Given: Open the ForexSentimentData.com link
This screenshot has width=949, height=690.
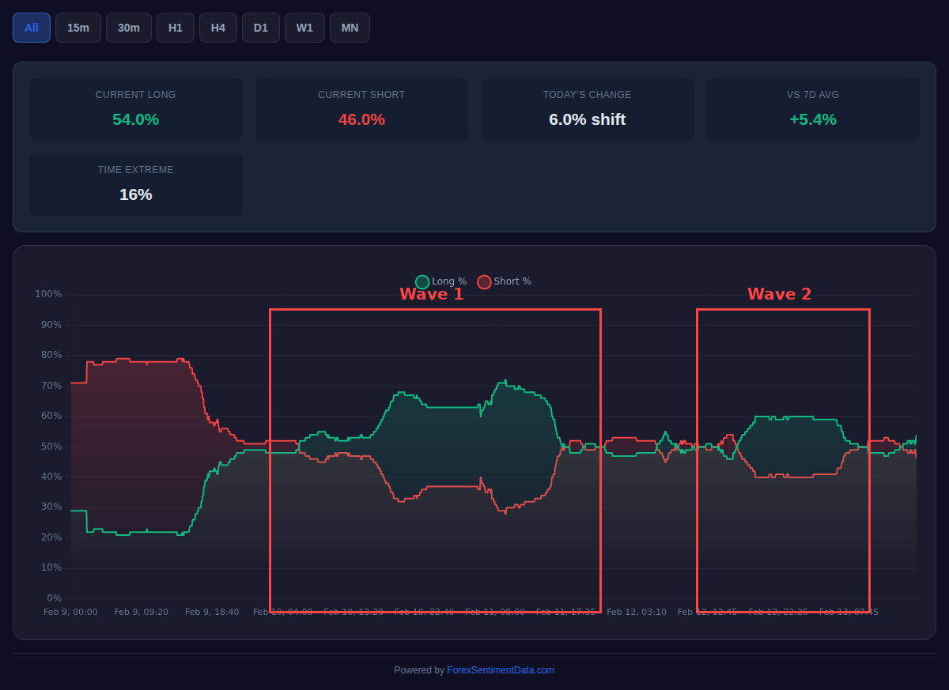Looking at the screenshot, I should [x=500, y=669].
